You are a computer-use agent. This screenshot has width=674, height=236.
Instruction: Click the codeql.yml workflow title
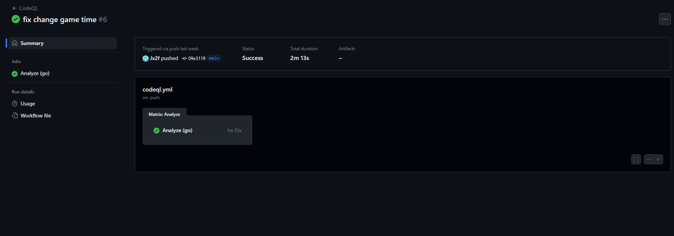point(157,90)
